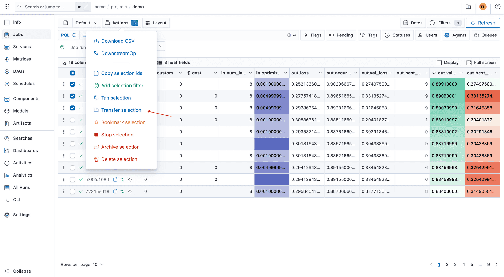
Task: Focus the Search or jump to field
Action: 45,7
